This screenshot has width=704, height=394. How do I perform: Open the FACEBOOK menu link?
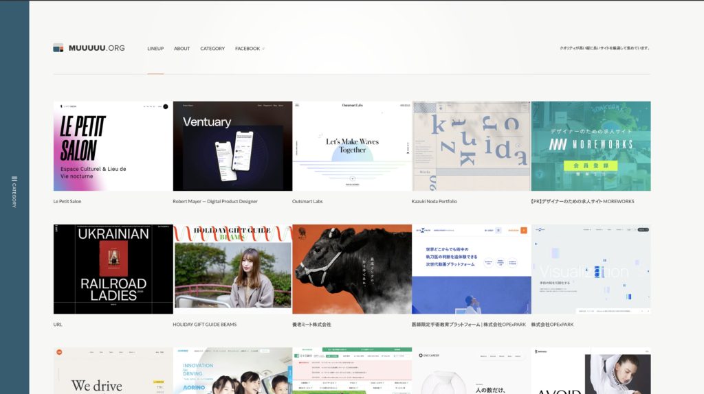tap(247, 49)
